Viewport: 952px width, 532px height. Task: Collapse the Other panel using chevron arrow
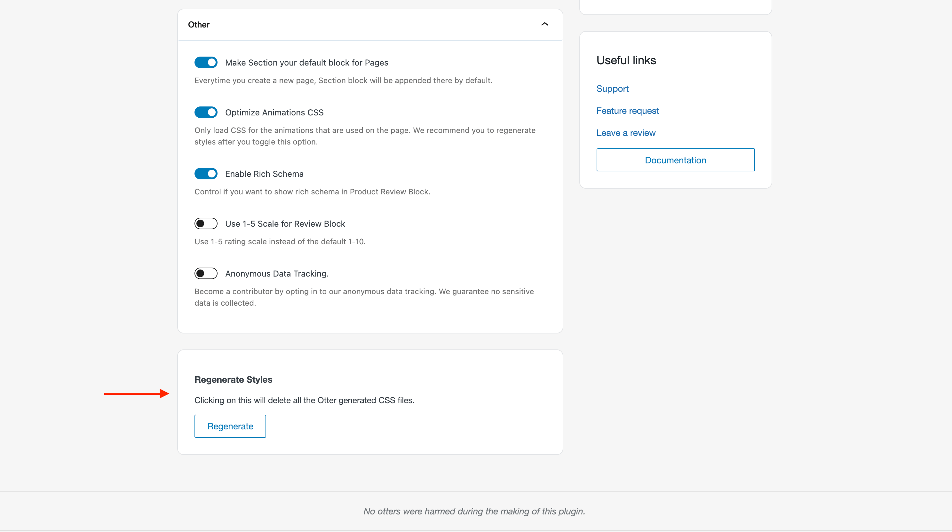544,24
